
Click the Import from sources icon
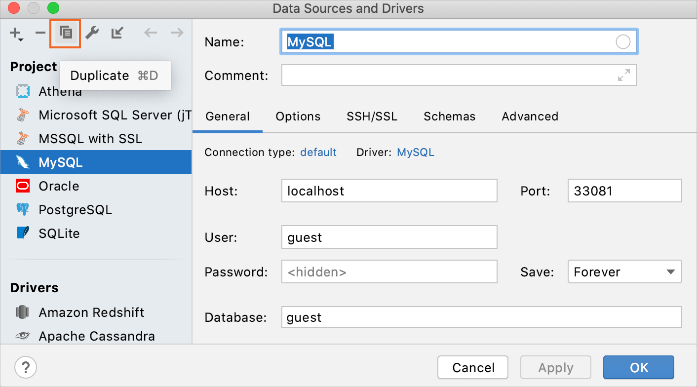pyautogui.click(x=117, y=33)
